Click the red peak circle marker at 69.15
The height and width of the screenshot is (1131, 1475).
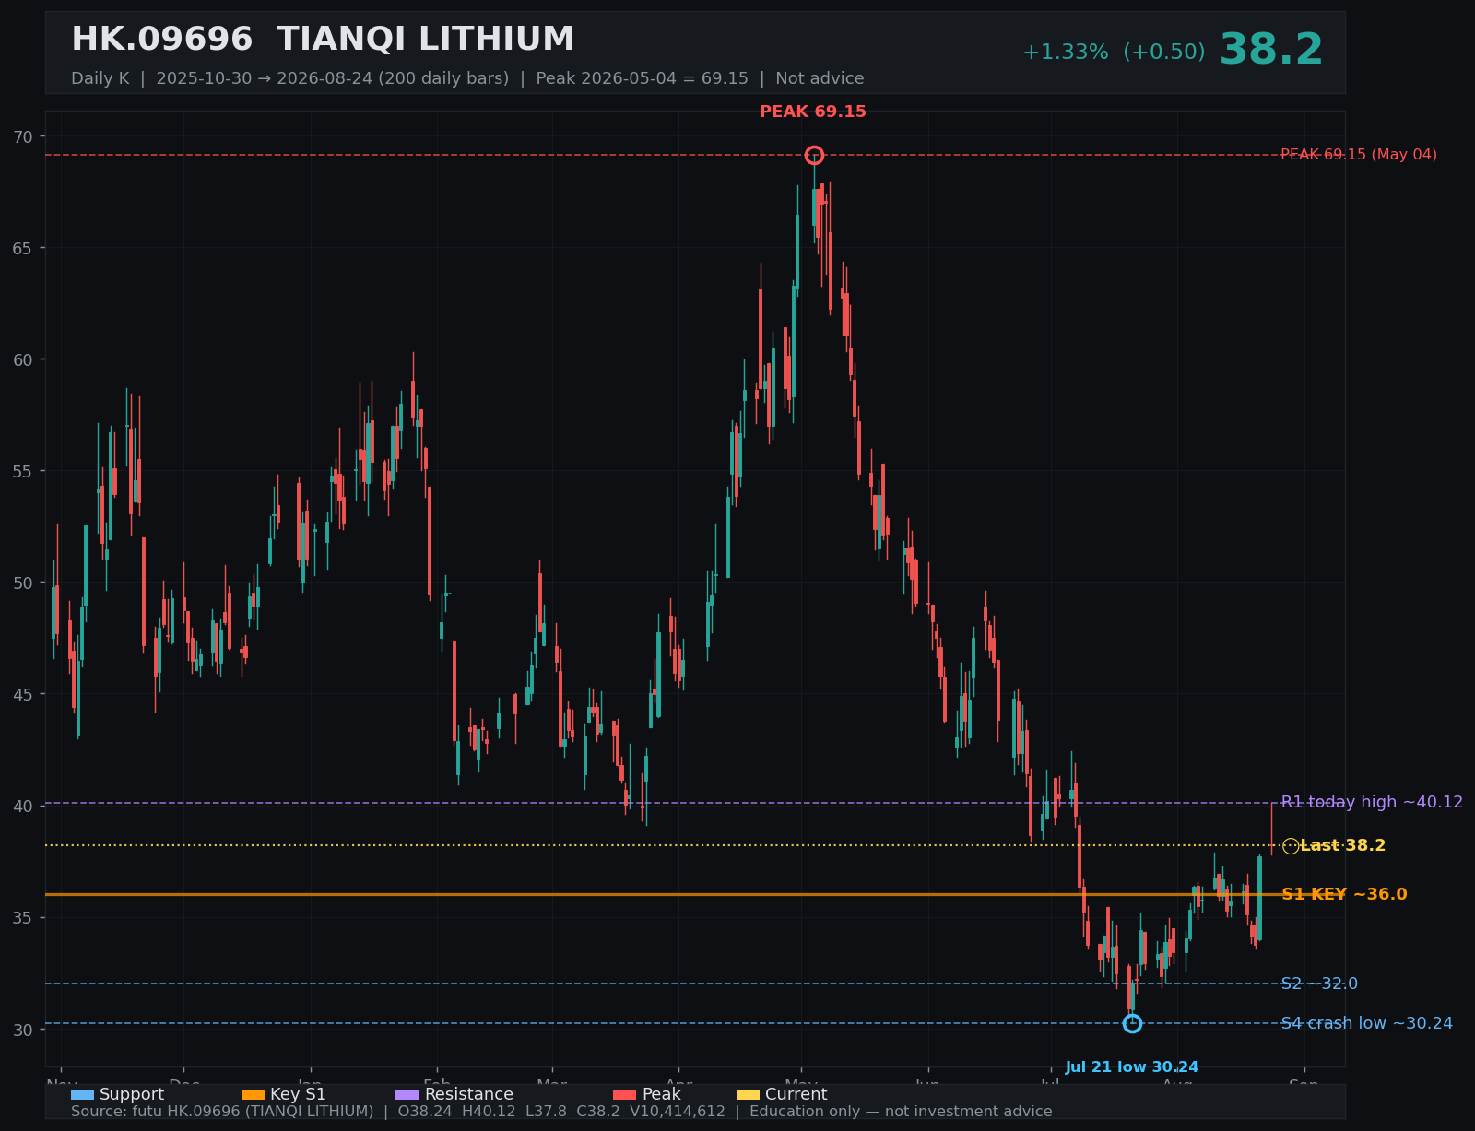click(814, 155)
